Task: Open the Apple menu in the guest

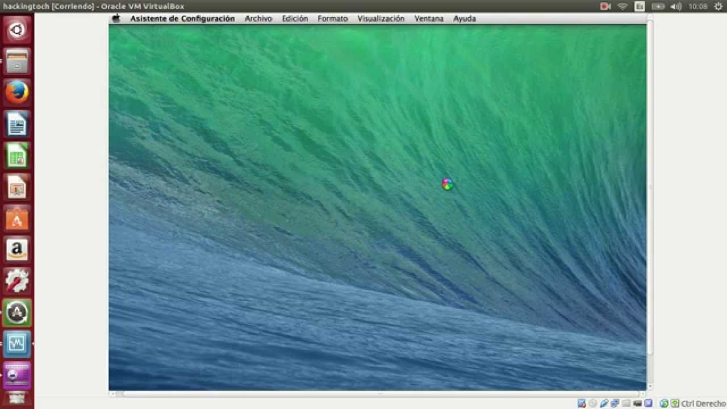Action: [x=116, y=18]
